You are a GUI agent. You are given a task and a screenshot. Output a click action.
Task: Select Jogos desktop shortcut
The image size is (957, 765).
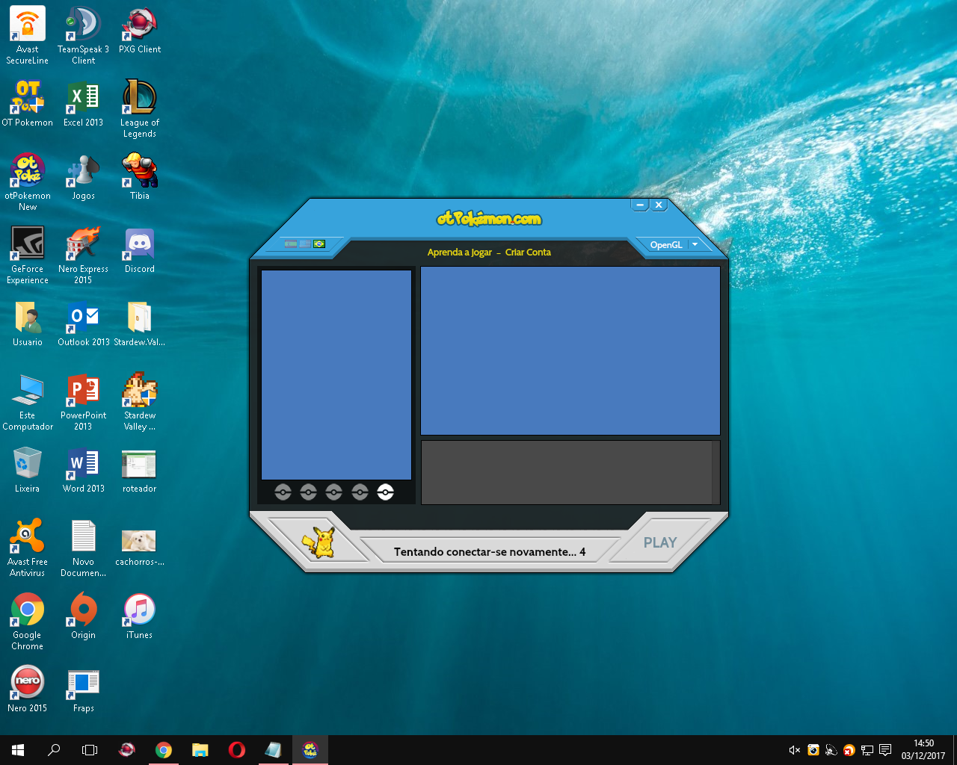(84, 176)
